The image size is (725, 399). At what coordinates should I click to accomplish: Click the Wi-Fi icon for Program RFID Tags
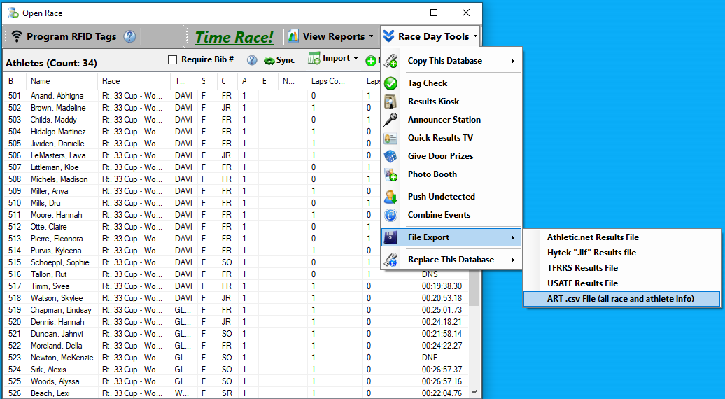[17, 36]
